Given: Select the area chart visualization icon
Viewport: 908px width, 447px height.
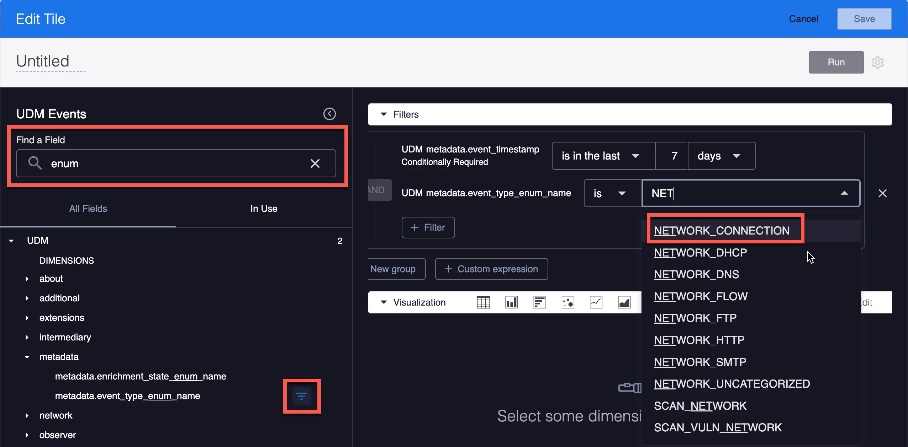Looking at the screenshot, I should pyautogui.click(x=624, y=302).
